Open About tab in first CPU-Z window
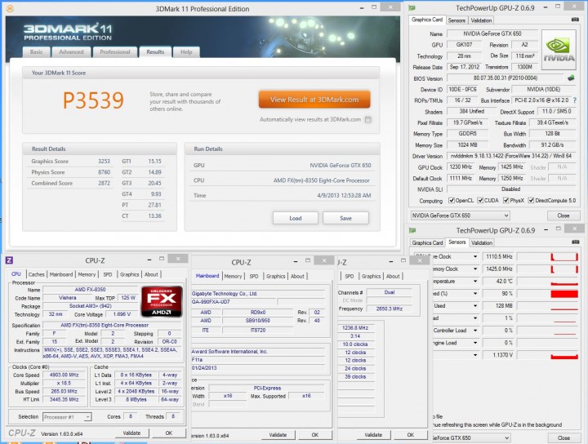The width and height of the screenshot is (588, 444). pos(151,274)
